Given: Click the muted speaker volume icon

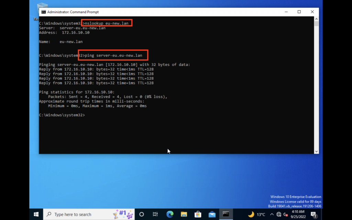Looking at the screenshot, I should point(285,214).
